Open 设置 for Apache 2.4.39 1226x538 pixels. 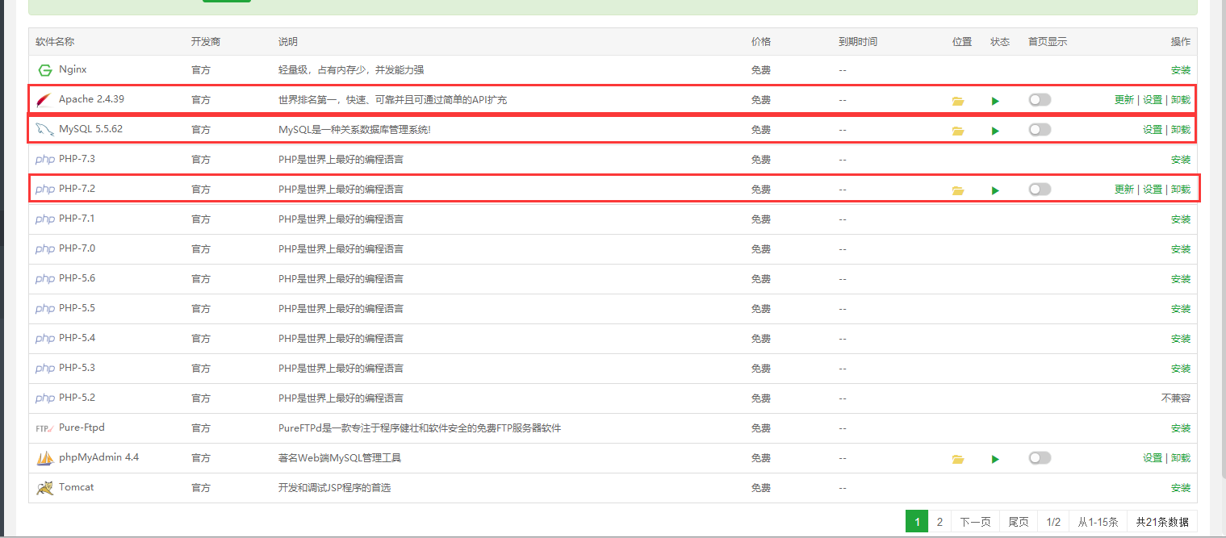click(x=1153, y=100)
